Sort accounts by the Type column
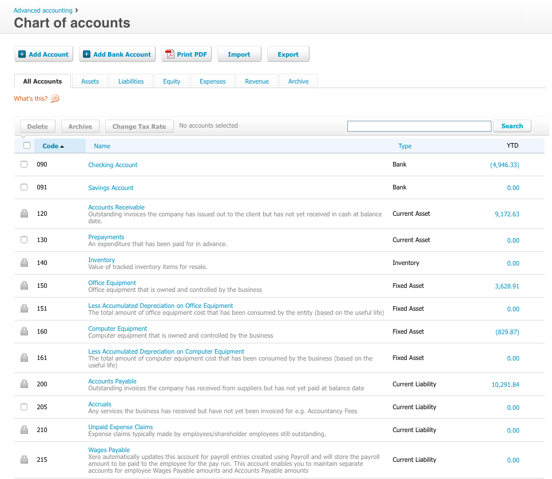The image size is (552, 479). (x=404, y=146)
